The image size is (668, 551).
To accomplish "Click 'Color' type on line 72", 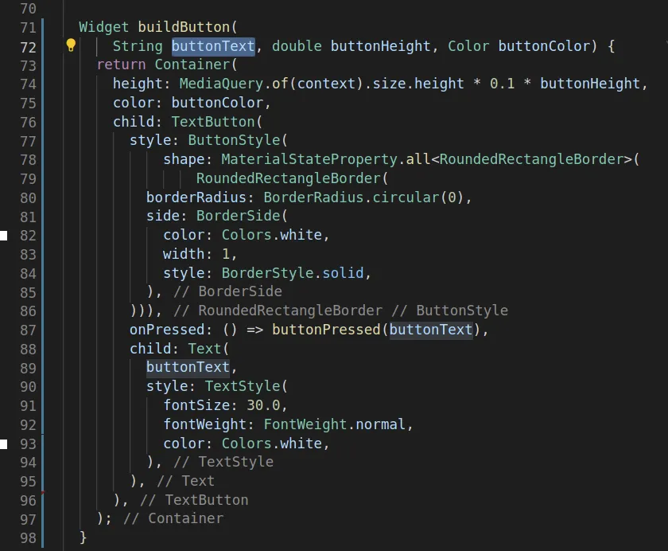I will click(x=468, y=46).
